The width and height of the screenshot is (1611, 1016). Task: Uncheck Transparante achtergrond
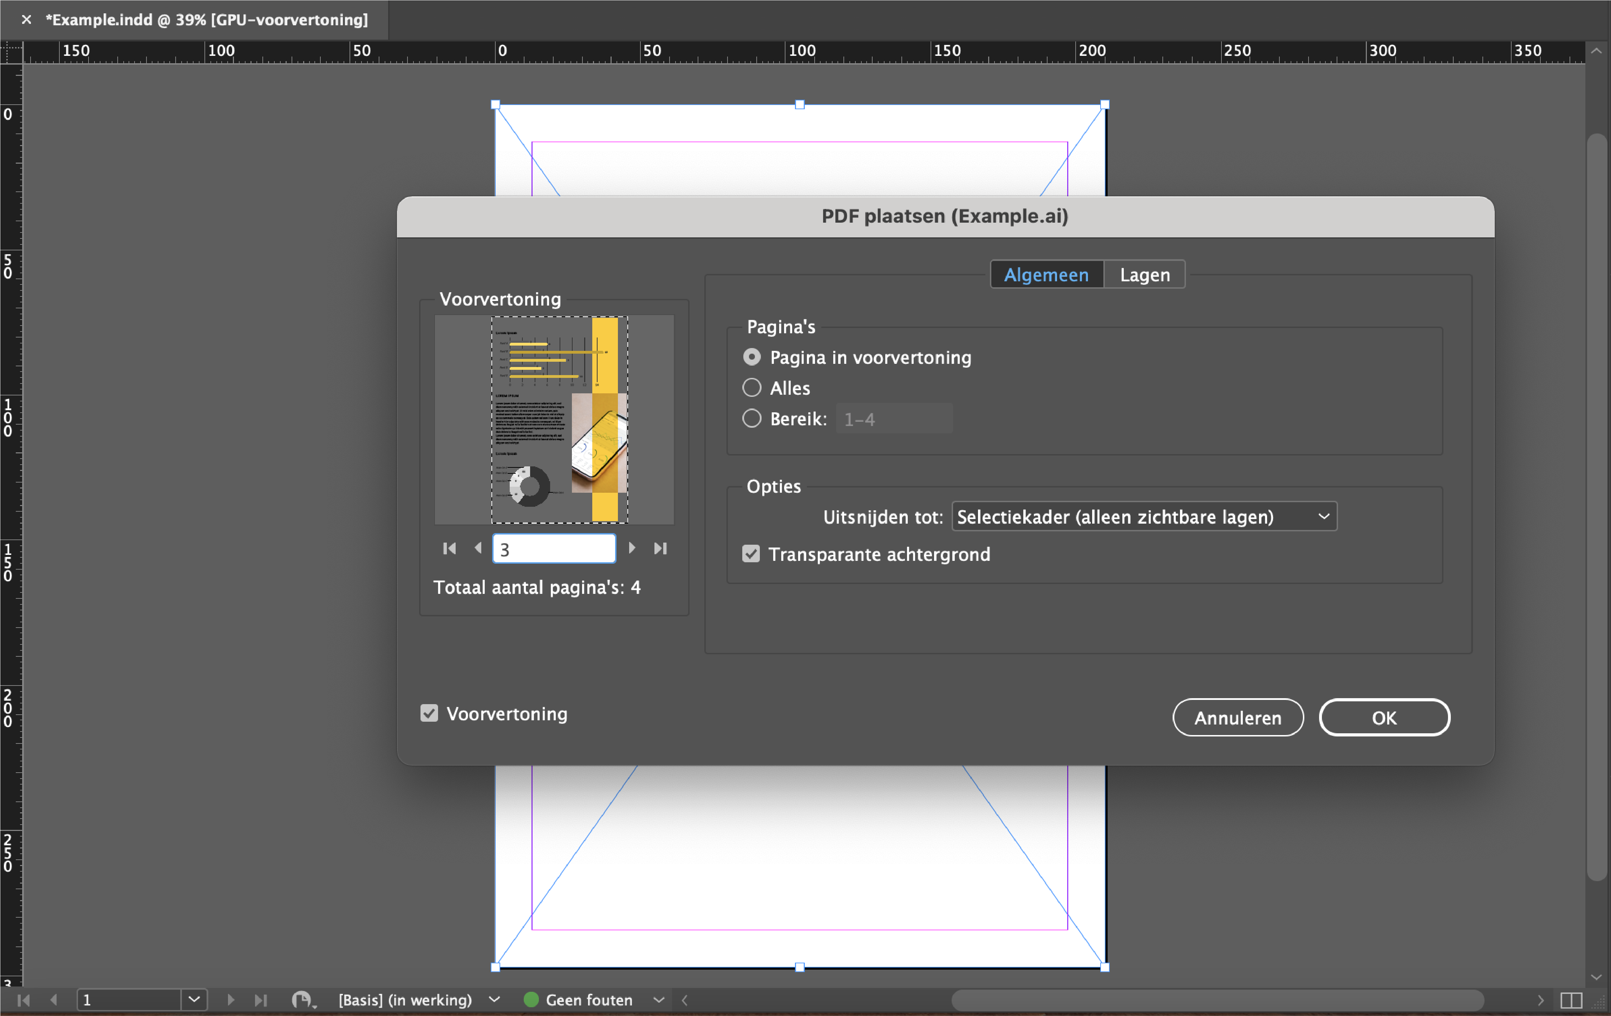click(x=751, y=554)
